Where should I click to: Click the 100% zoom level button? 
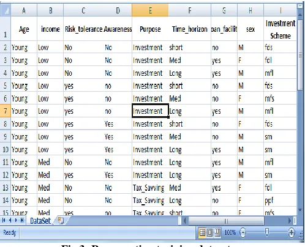tap(230, 232)
